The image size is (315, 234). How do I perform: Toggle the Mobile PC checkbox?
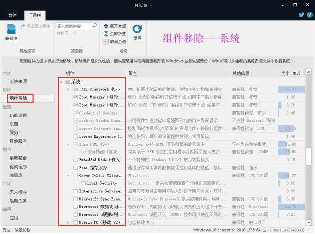75,222
